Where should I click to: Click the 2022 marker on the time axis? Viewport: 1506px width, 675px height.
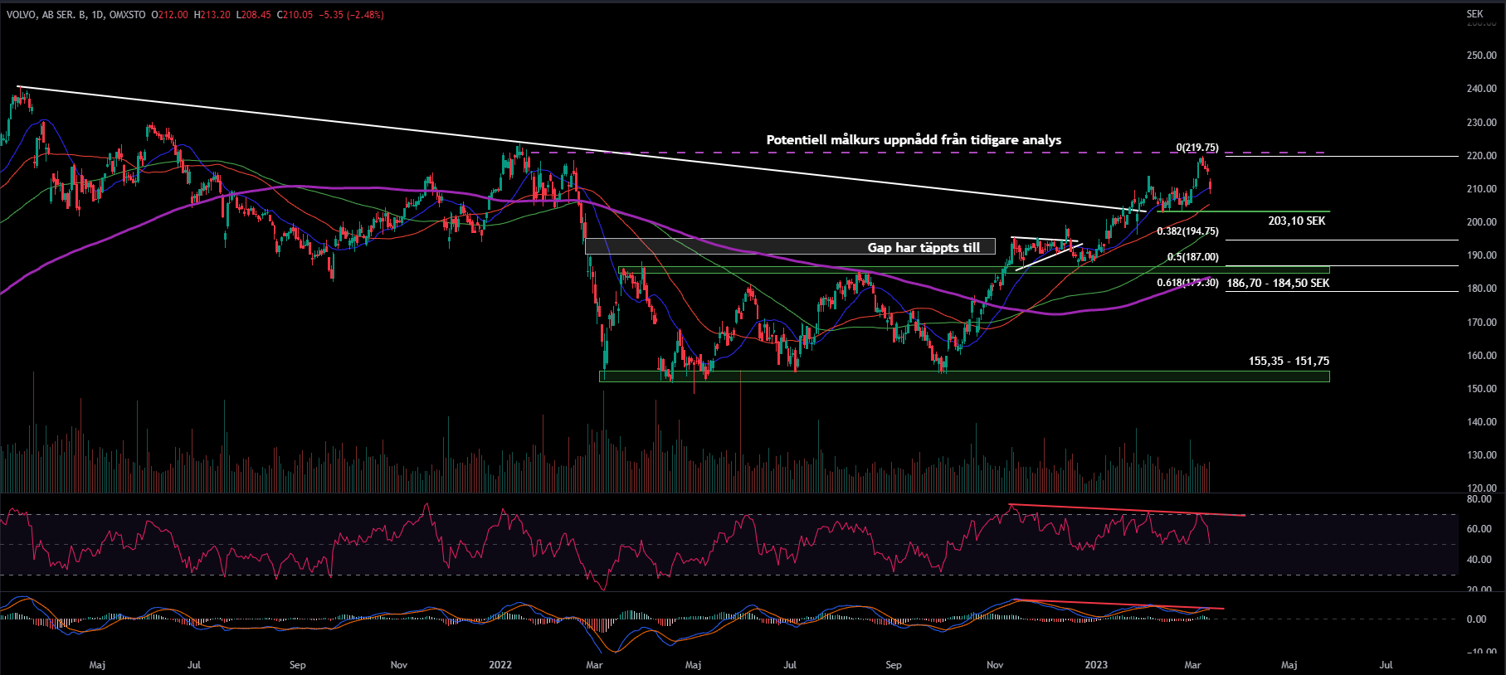[x=500, y=665]
